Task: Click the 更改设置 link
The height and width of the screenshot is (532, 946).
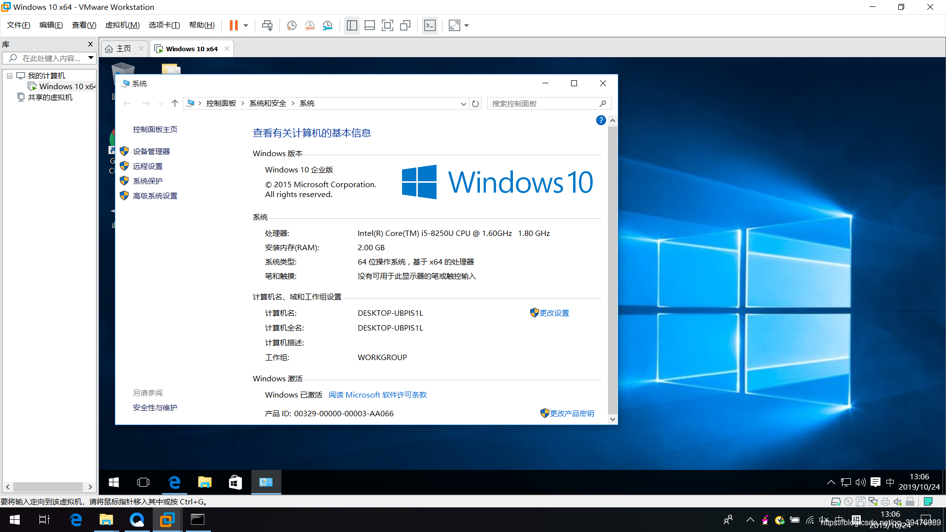Action: coord(554,313)
